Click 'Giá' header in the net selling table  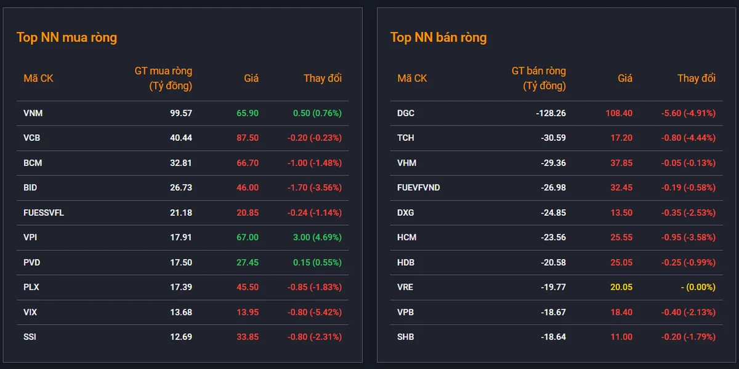(625, 78)
